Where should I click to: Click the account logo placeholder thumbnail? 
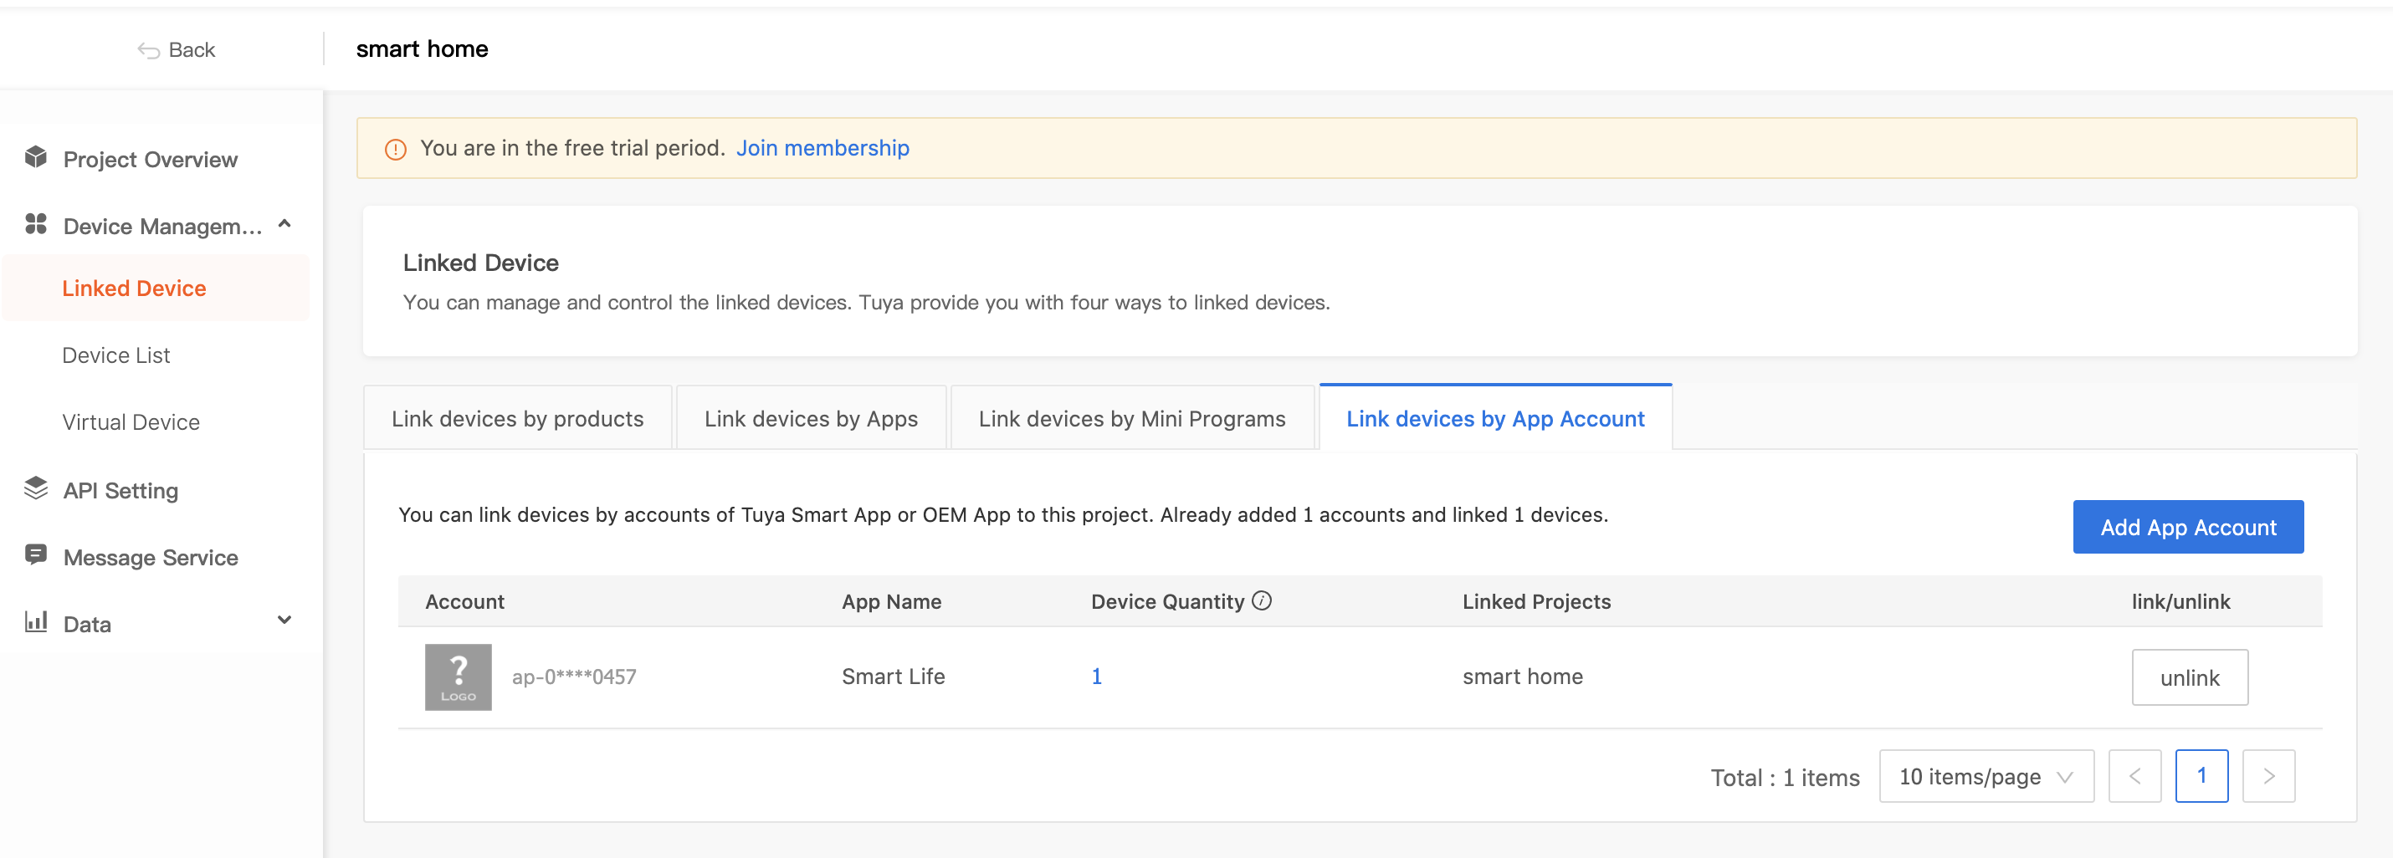click(x=458, y=677)
